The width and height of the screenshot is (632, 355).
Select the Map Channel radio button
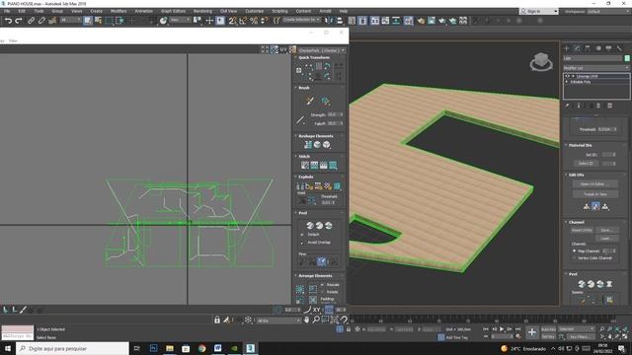click(x=575, y=250)
